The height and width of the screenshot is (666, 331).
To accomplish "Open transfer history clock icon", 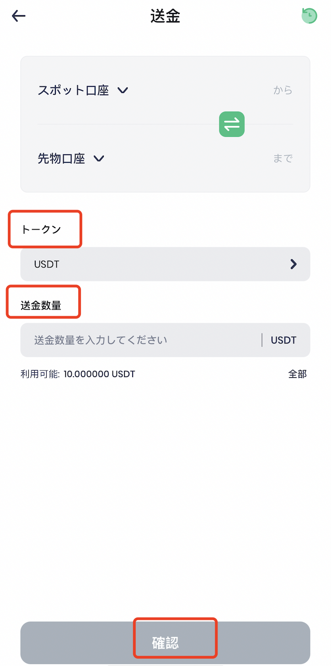I will pyautogui.click(x=309, y=16).
